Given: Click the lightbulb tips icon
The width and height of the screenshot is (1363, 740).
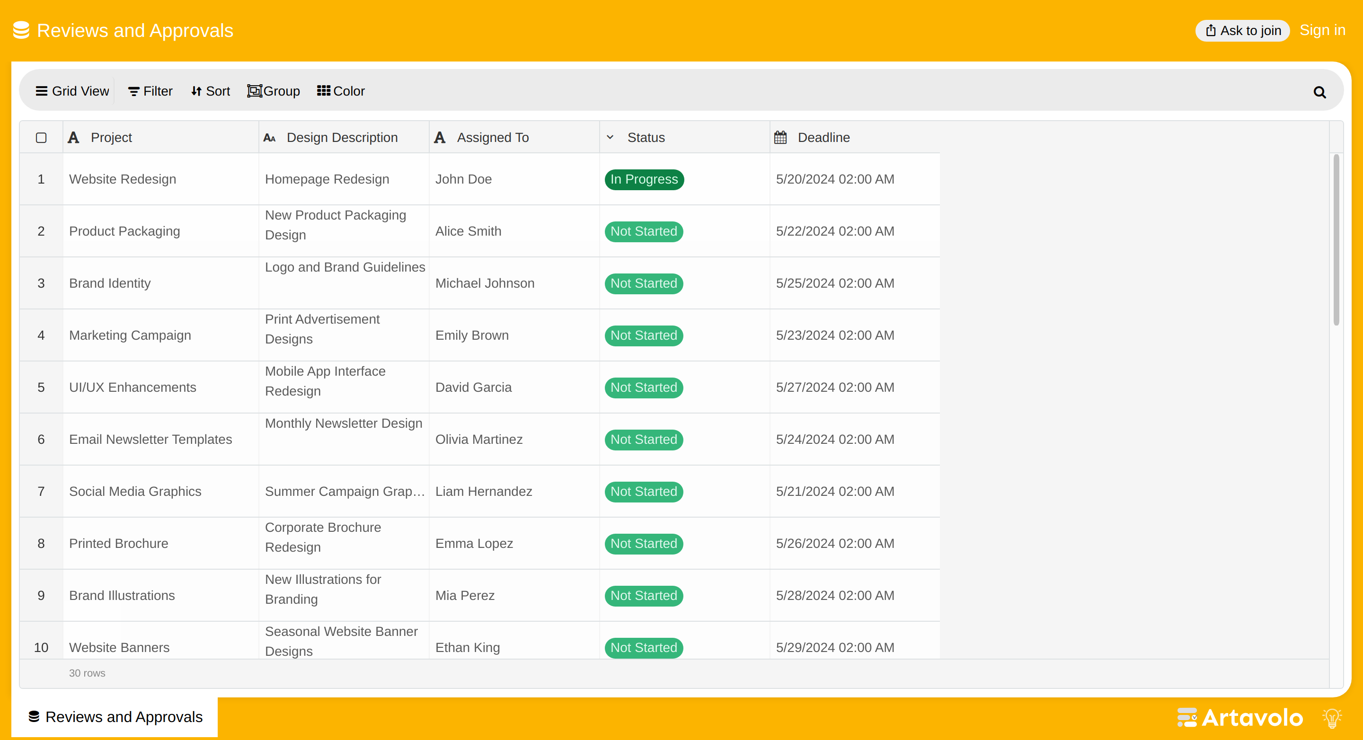Looking at the screenshot, I should tap(1332, 718).
